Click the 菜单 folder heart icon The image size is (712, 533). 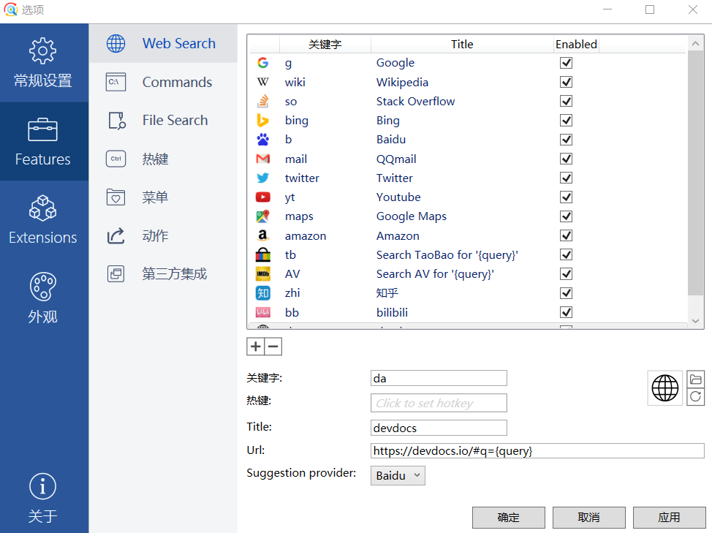coord(115,197)
